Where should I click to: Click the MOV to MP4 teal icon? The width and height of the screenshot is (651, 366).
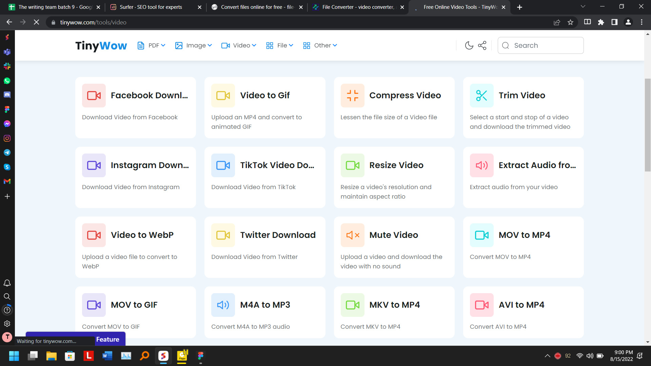click(482, 235)
